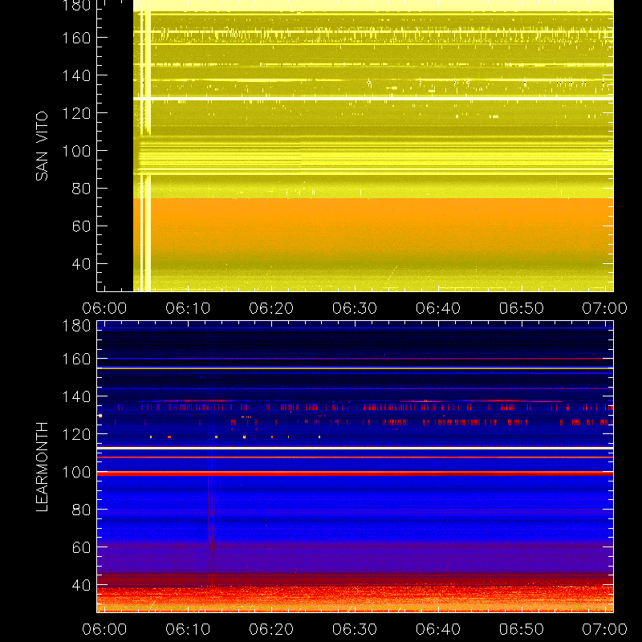Pick the 40 frequency label on Learmonth axis
642x642 pixels.
82,585
